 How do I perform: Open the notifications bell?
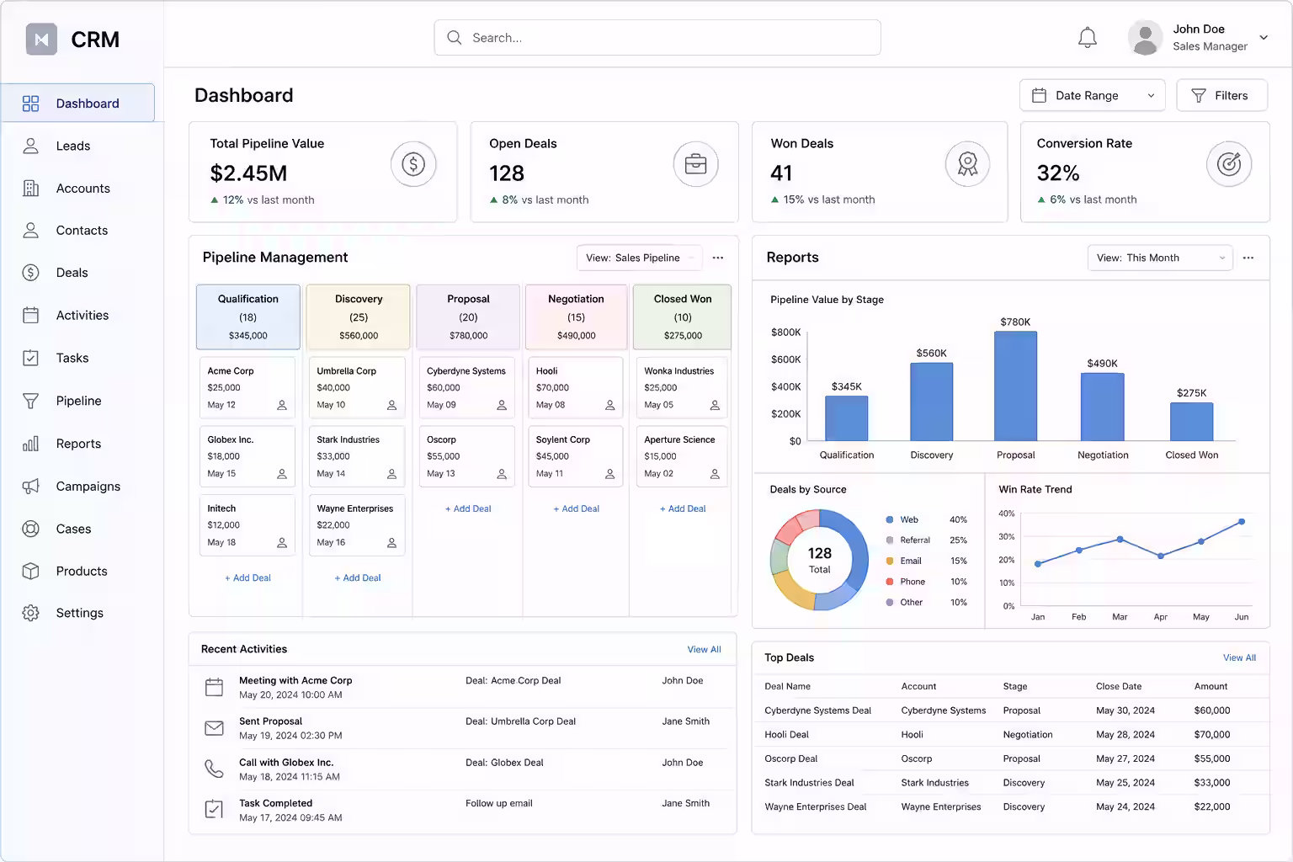point(1088,38)
